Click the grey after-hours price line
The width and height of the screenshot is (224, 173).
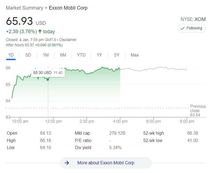pyautogui.click(x=153, y=69)
